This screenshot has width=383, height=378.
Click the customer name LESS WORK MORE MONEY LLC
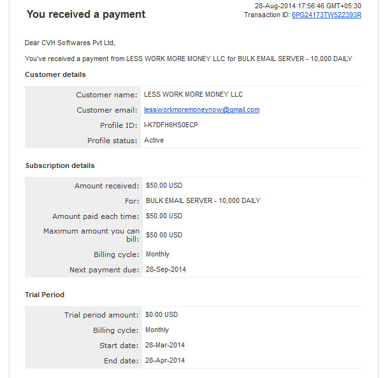pos(193,95)
